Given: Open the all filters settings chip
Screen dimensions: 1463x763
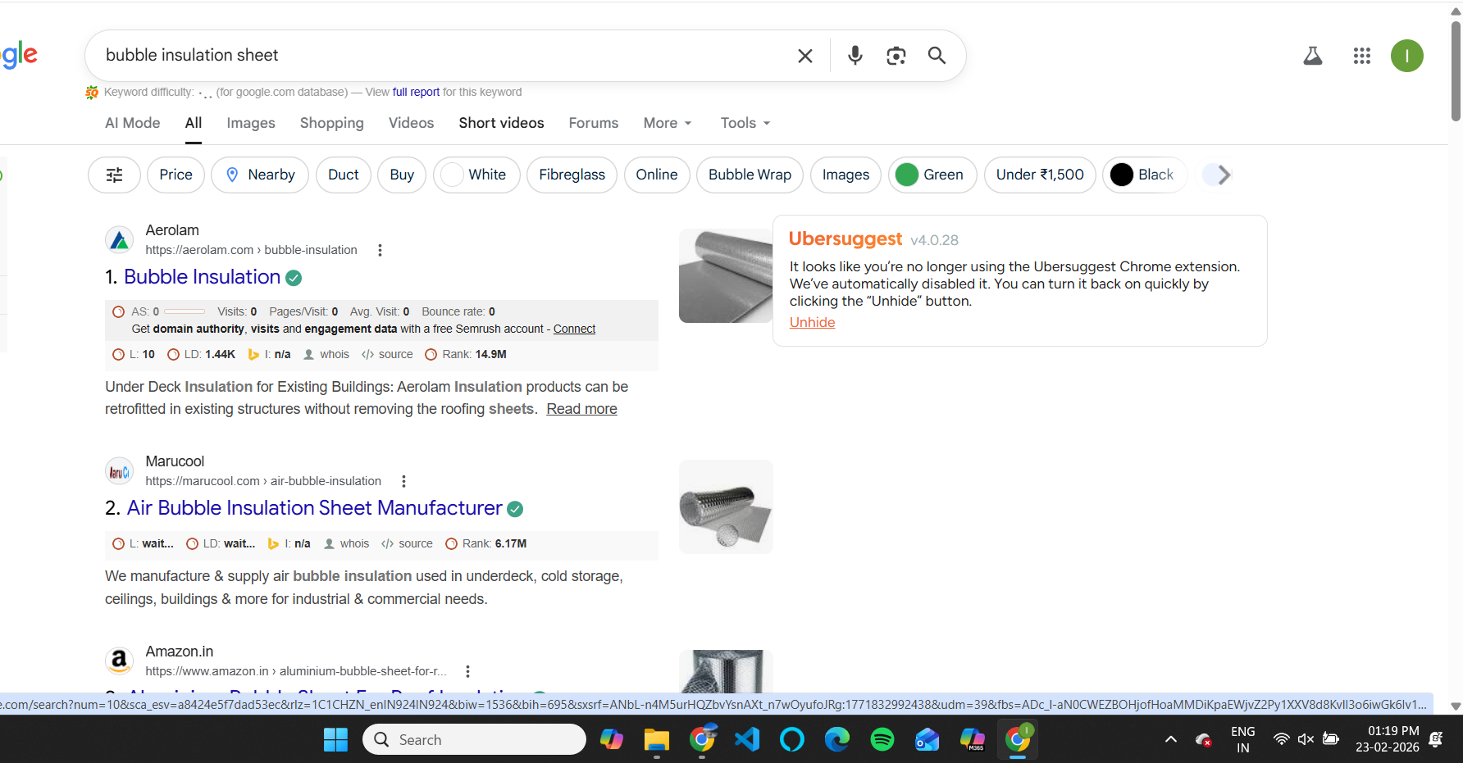Looking at the screenshot, I should pyautogui.click(x=115, y=175).
